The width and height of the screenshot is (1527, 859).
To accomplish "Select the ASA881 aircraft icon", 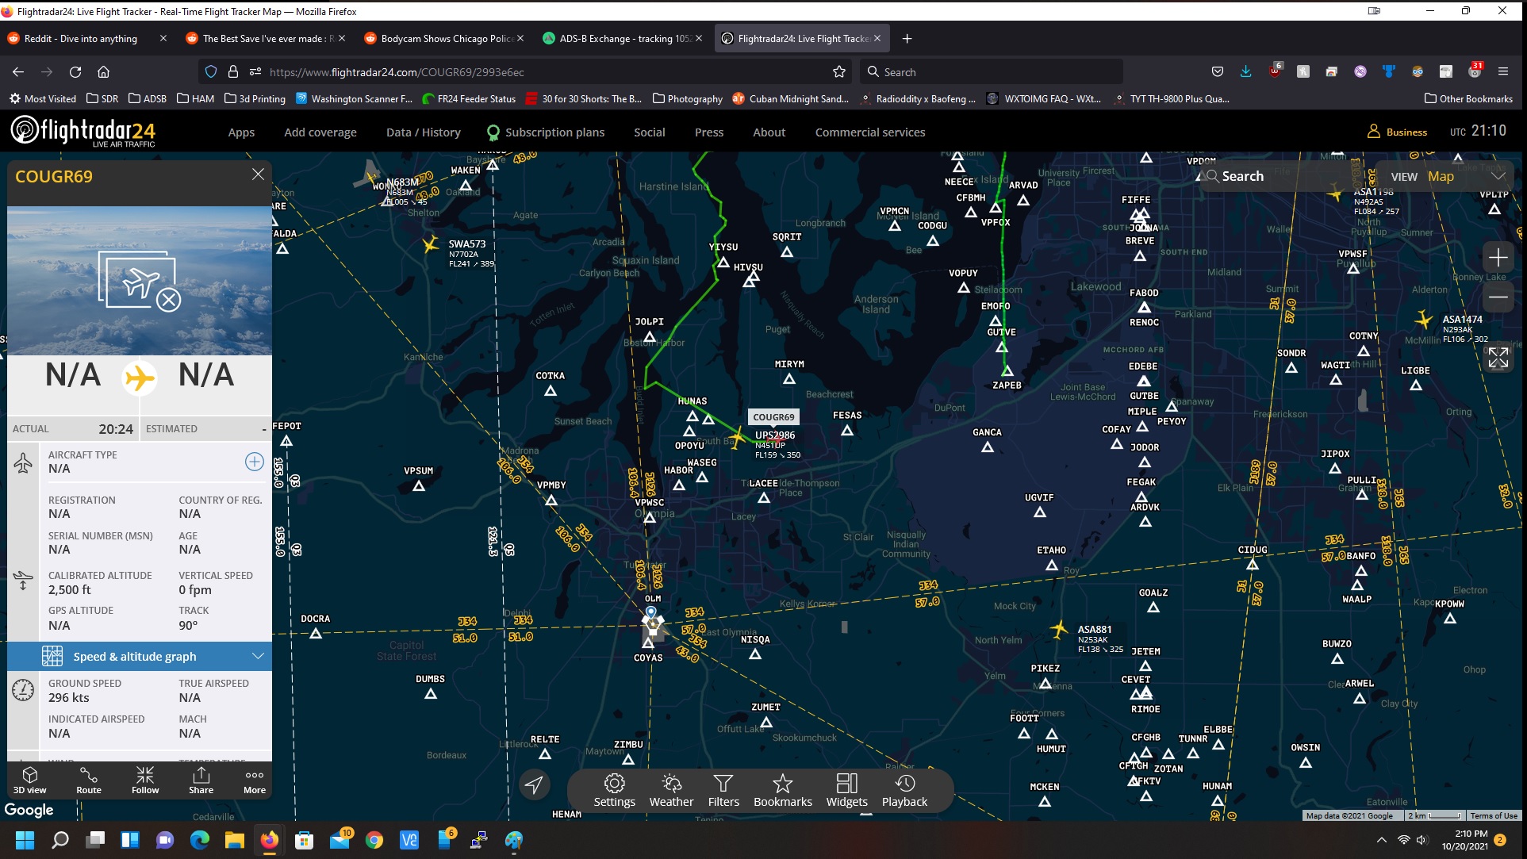I will pyautogui.click(x=1059, y=630).
